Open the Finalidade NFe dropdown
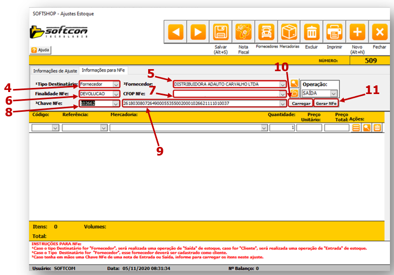The image size is (394, 275). (x=116, y=94)
